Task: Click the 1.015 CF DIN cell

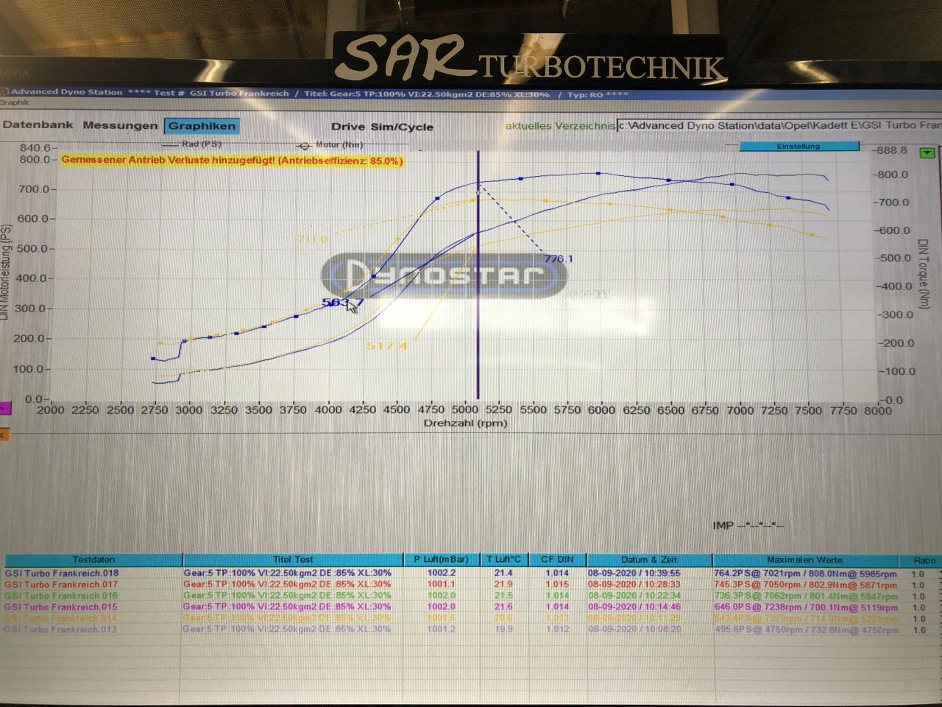Action: pos(557,584)
